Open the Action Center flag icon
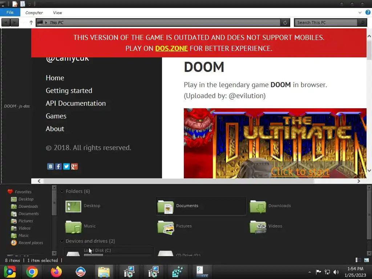Image resolution: width=372 pixels, height=279 pixels. (318, 272)
